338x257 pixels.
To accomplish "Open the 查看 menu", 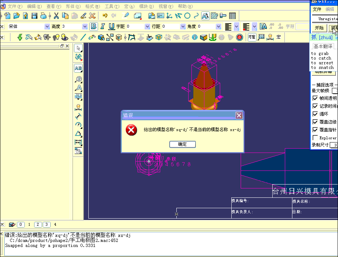I will (54, 6).
